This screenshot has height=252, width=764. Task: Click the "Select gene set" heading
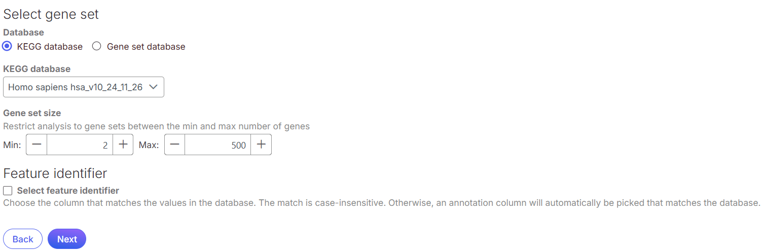[51, 14]
